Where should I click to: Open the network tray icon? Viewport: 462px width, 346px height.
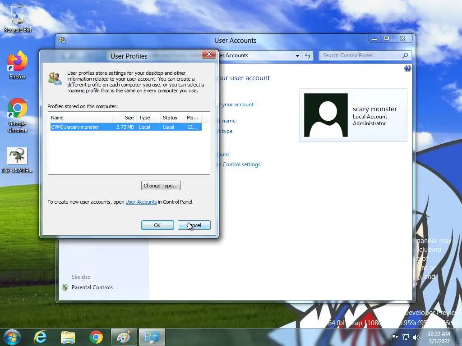point(406,337)
